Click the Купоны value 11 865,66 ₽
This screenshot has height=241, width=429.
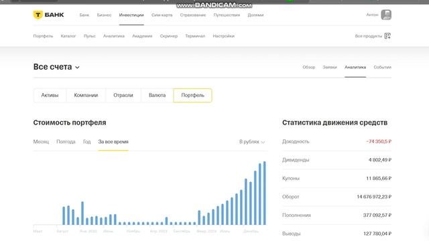point(379,179)
